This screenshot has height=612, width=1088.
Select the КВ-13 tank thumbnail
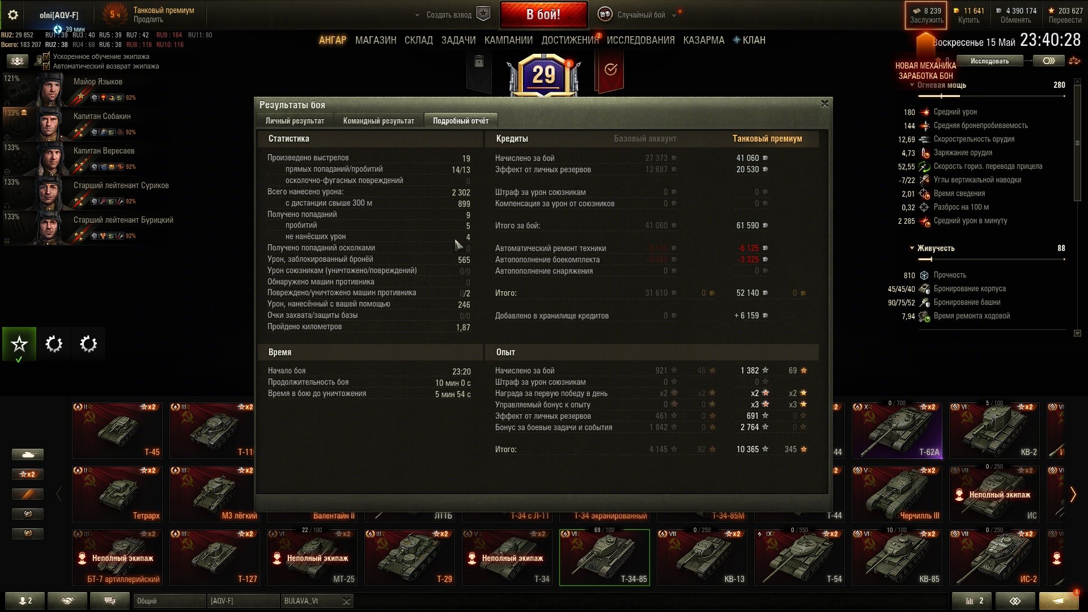point(702,557)
